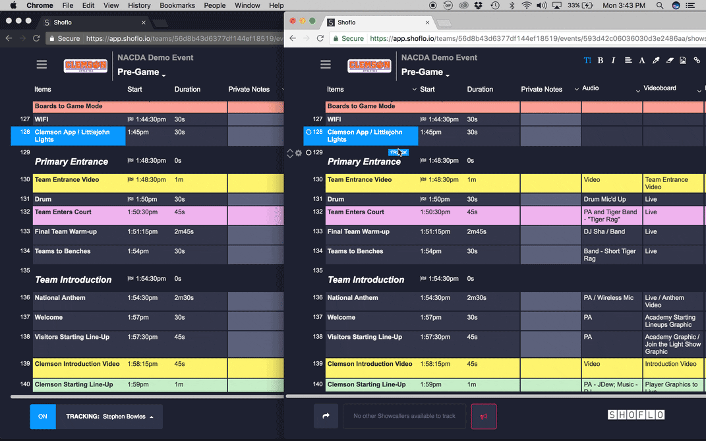Toggle the TRACK badge on the cue row

point(399,152)
